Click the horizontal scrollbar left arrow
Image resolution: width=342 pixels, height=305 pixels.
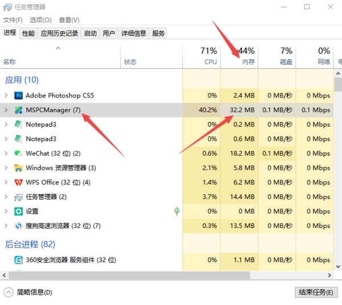(x=4, y=275)
